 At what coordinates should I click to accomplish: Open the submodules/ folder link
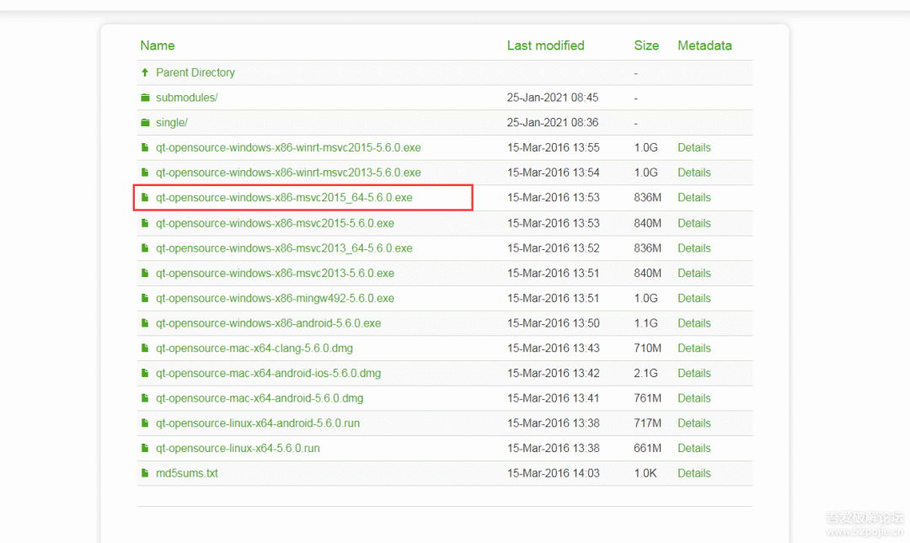[x=187, y=98]
